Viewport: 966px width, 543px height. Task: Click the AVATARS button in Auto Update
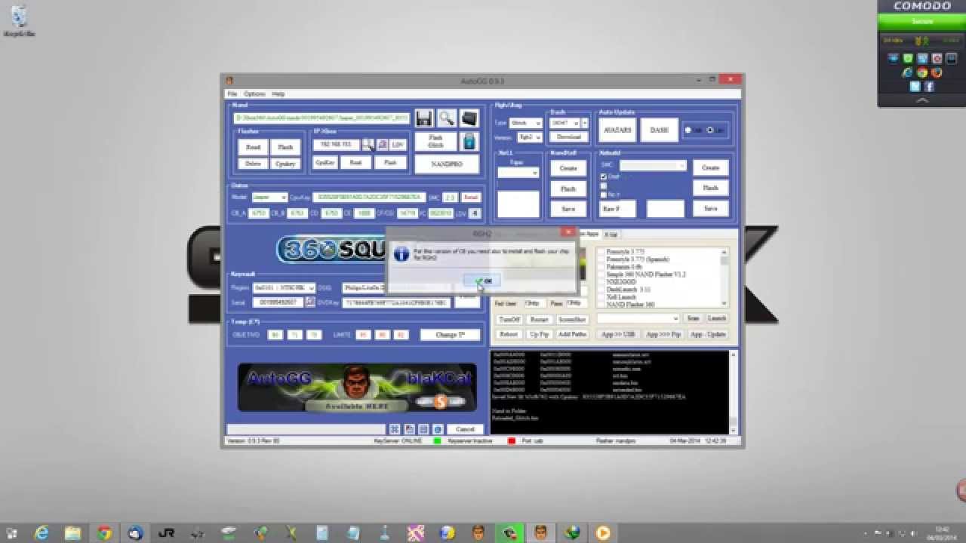coord(617,130)
